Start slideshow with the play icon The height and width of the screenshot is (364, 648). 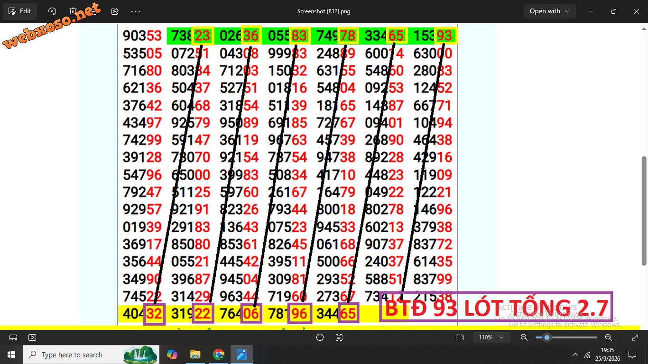coord(32,337)
